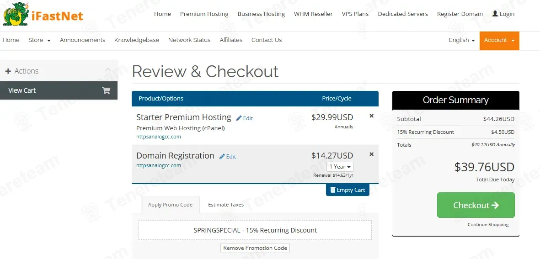The height and width of the screenshot is (259, 540).
Task: Click the shopping cart icon beside View Cart
Action: 106,90
